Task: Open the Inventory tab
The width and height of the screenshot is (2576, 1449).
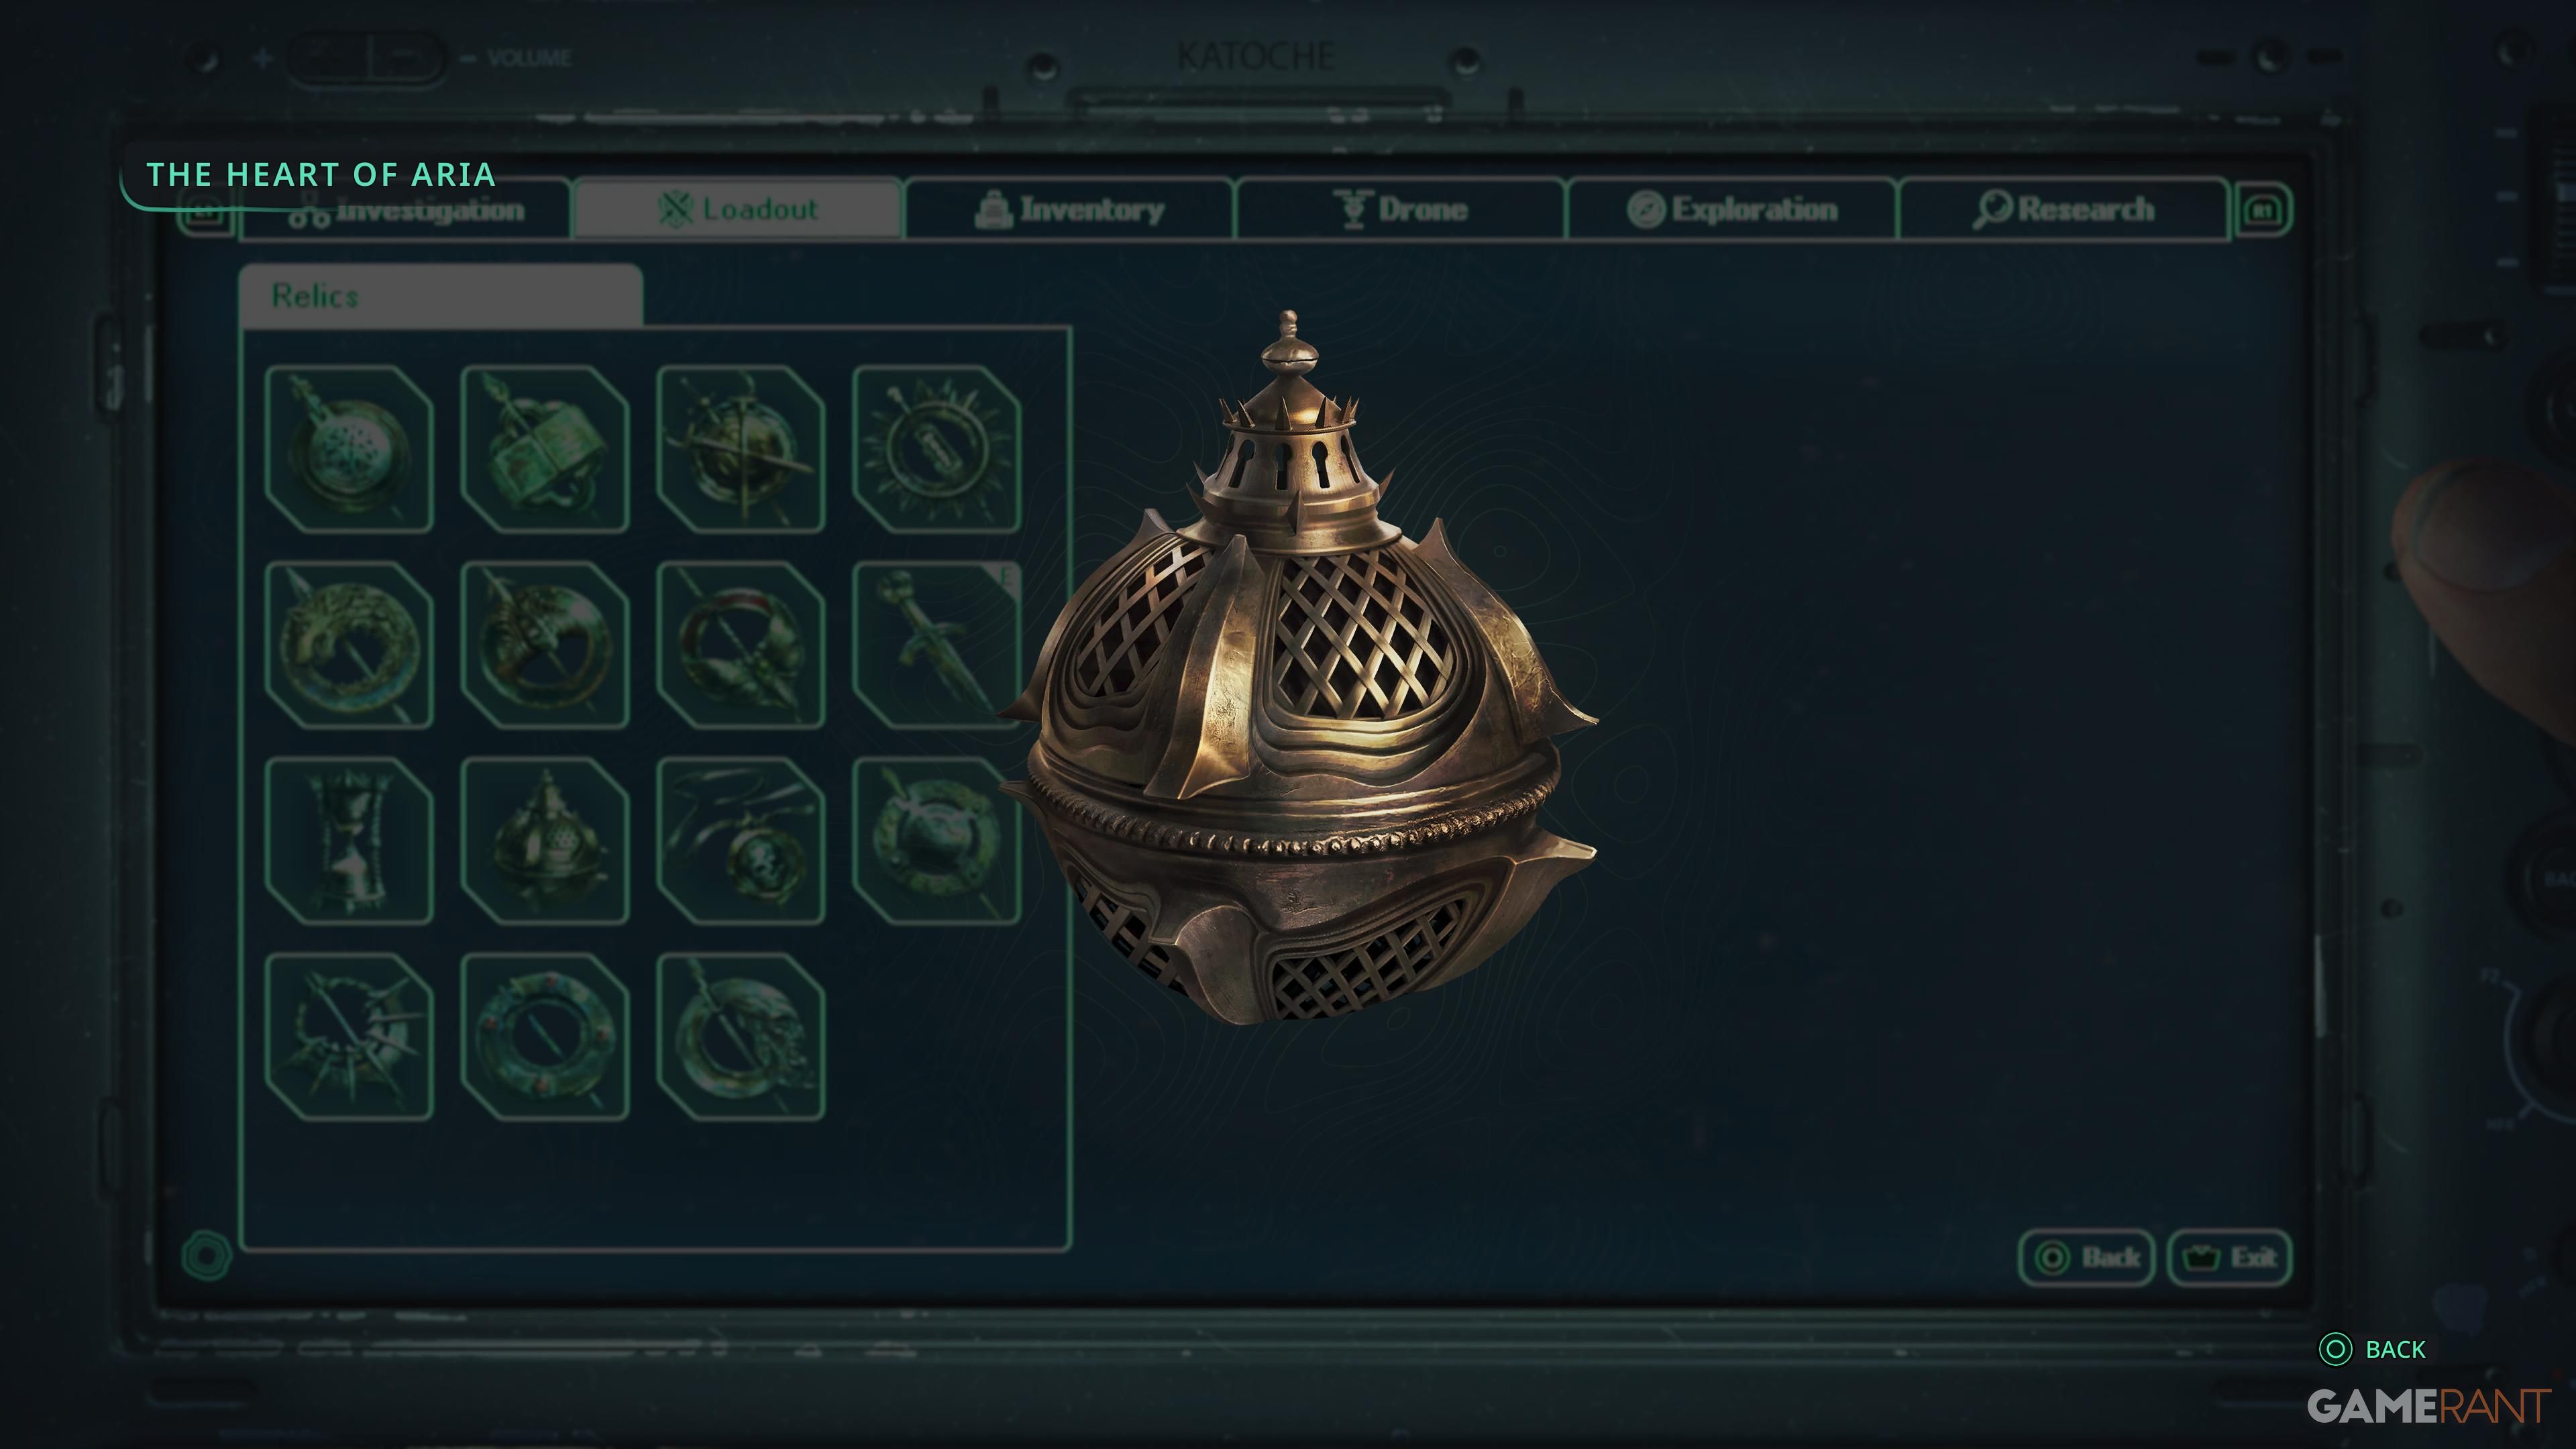Action: (x=1069, y=209)
